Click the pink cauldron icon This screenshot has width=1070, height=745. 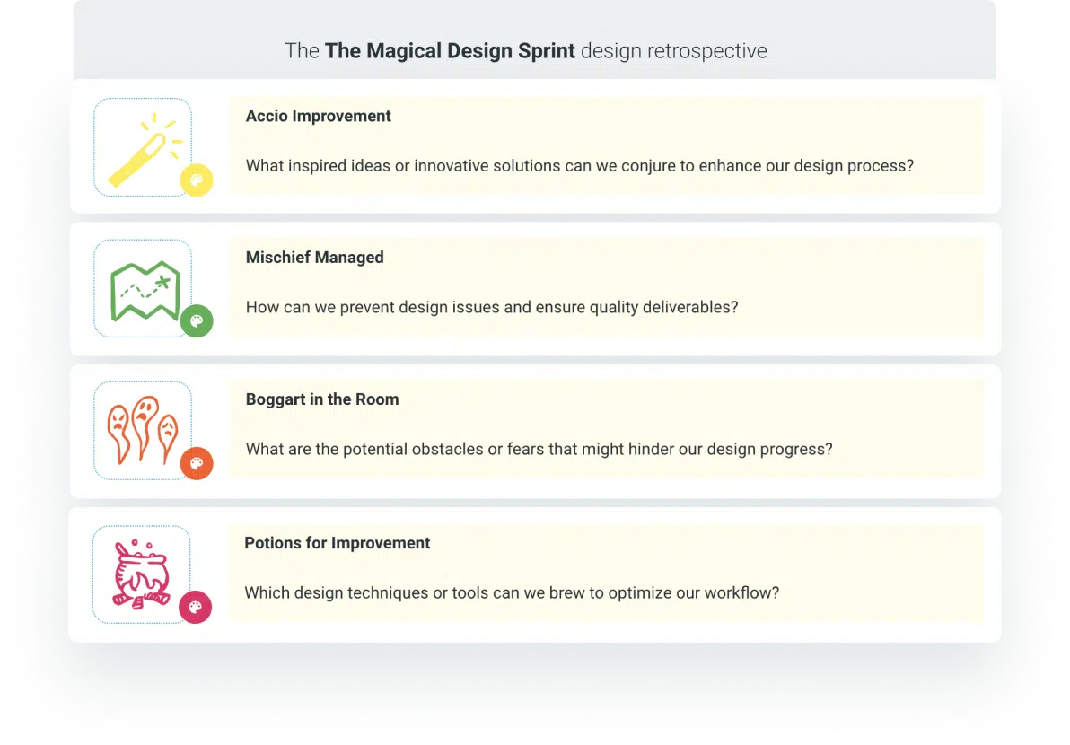[141, 574]
